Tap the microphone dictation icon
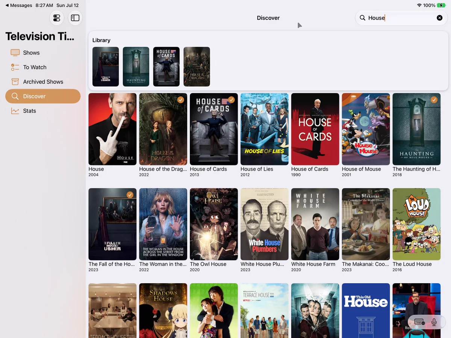Image resolution: width=451 pixels, height=338 pixels. point(434,322)
